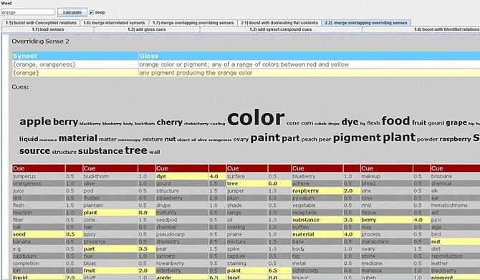The image size is (480, 280).
Task: Click the large word color in cloud
Action: pos(256,118)
